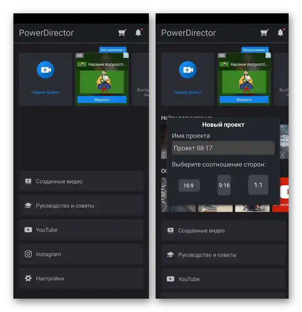Viewport: 302px width, 312px height.
Task: Open notifications bell in left screen
Action: coord(138,33)
